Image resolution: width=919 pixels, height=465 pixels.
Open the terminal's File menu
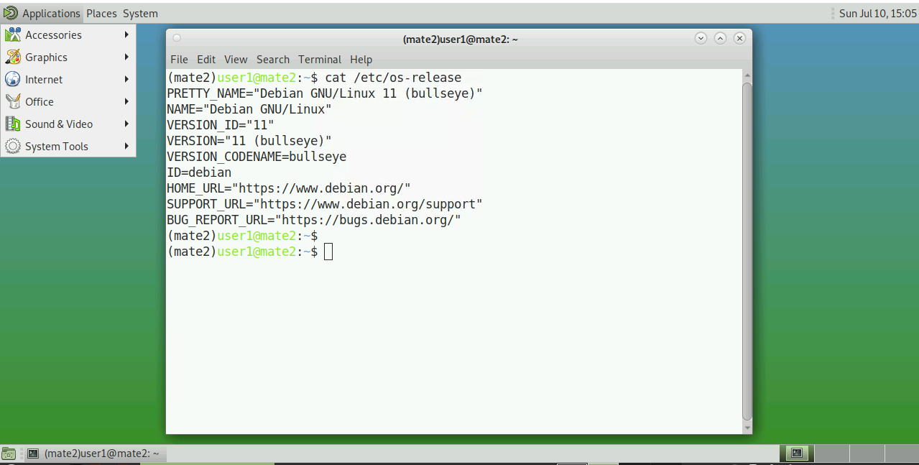pyautogui.click(x=179, y=60)
